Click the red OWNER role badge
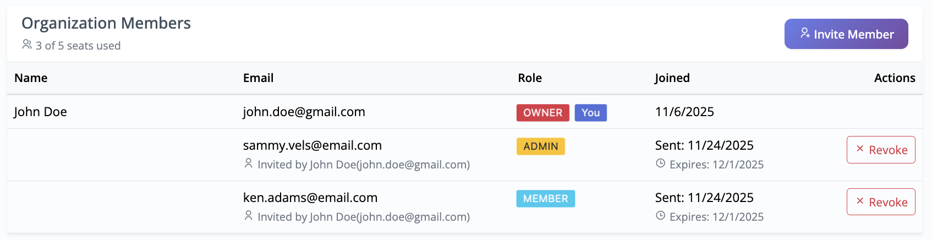The height and width of the screenshot is (240, 932). (x=542, y=113)
